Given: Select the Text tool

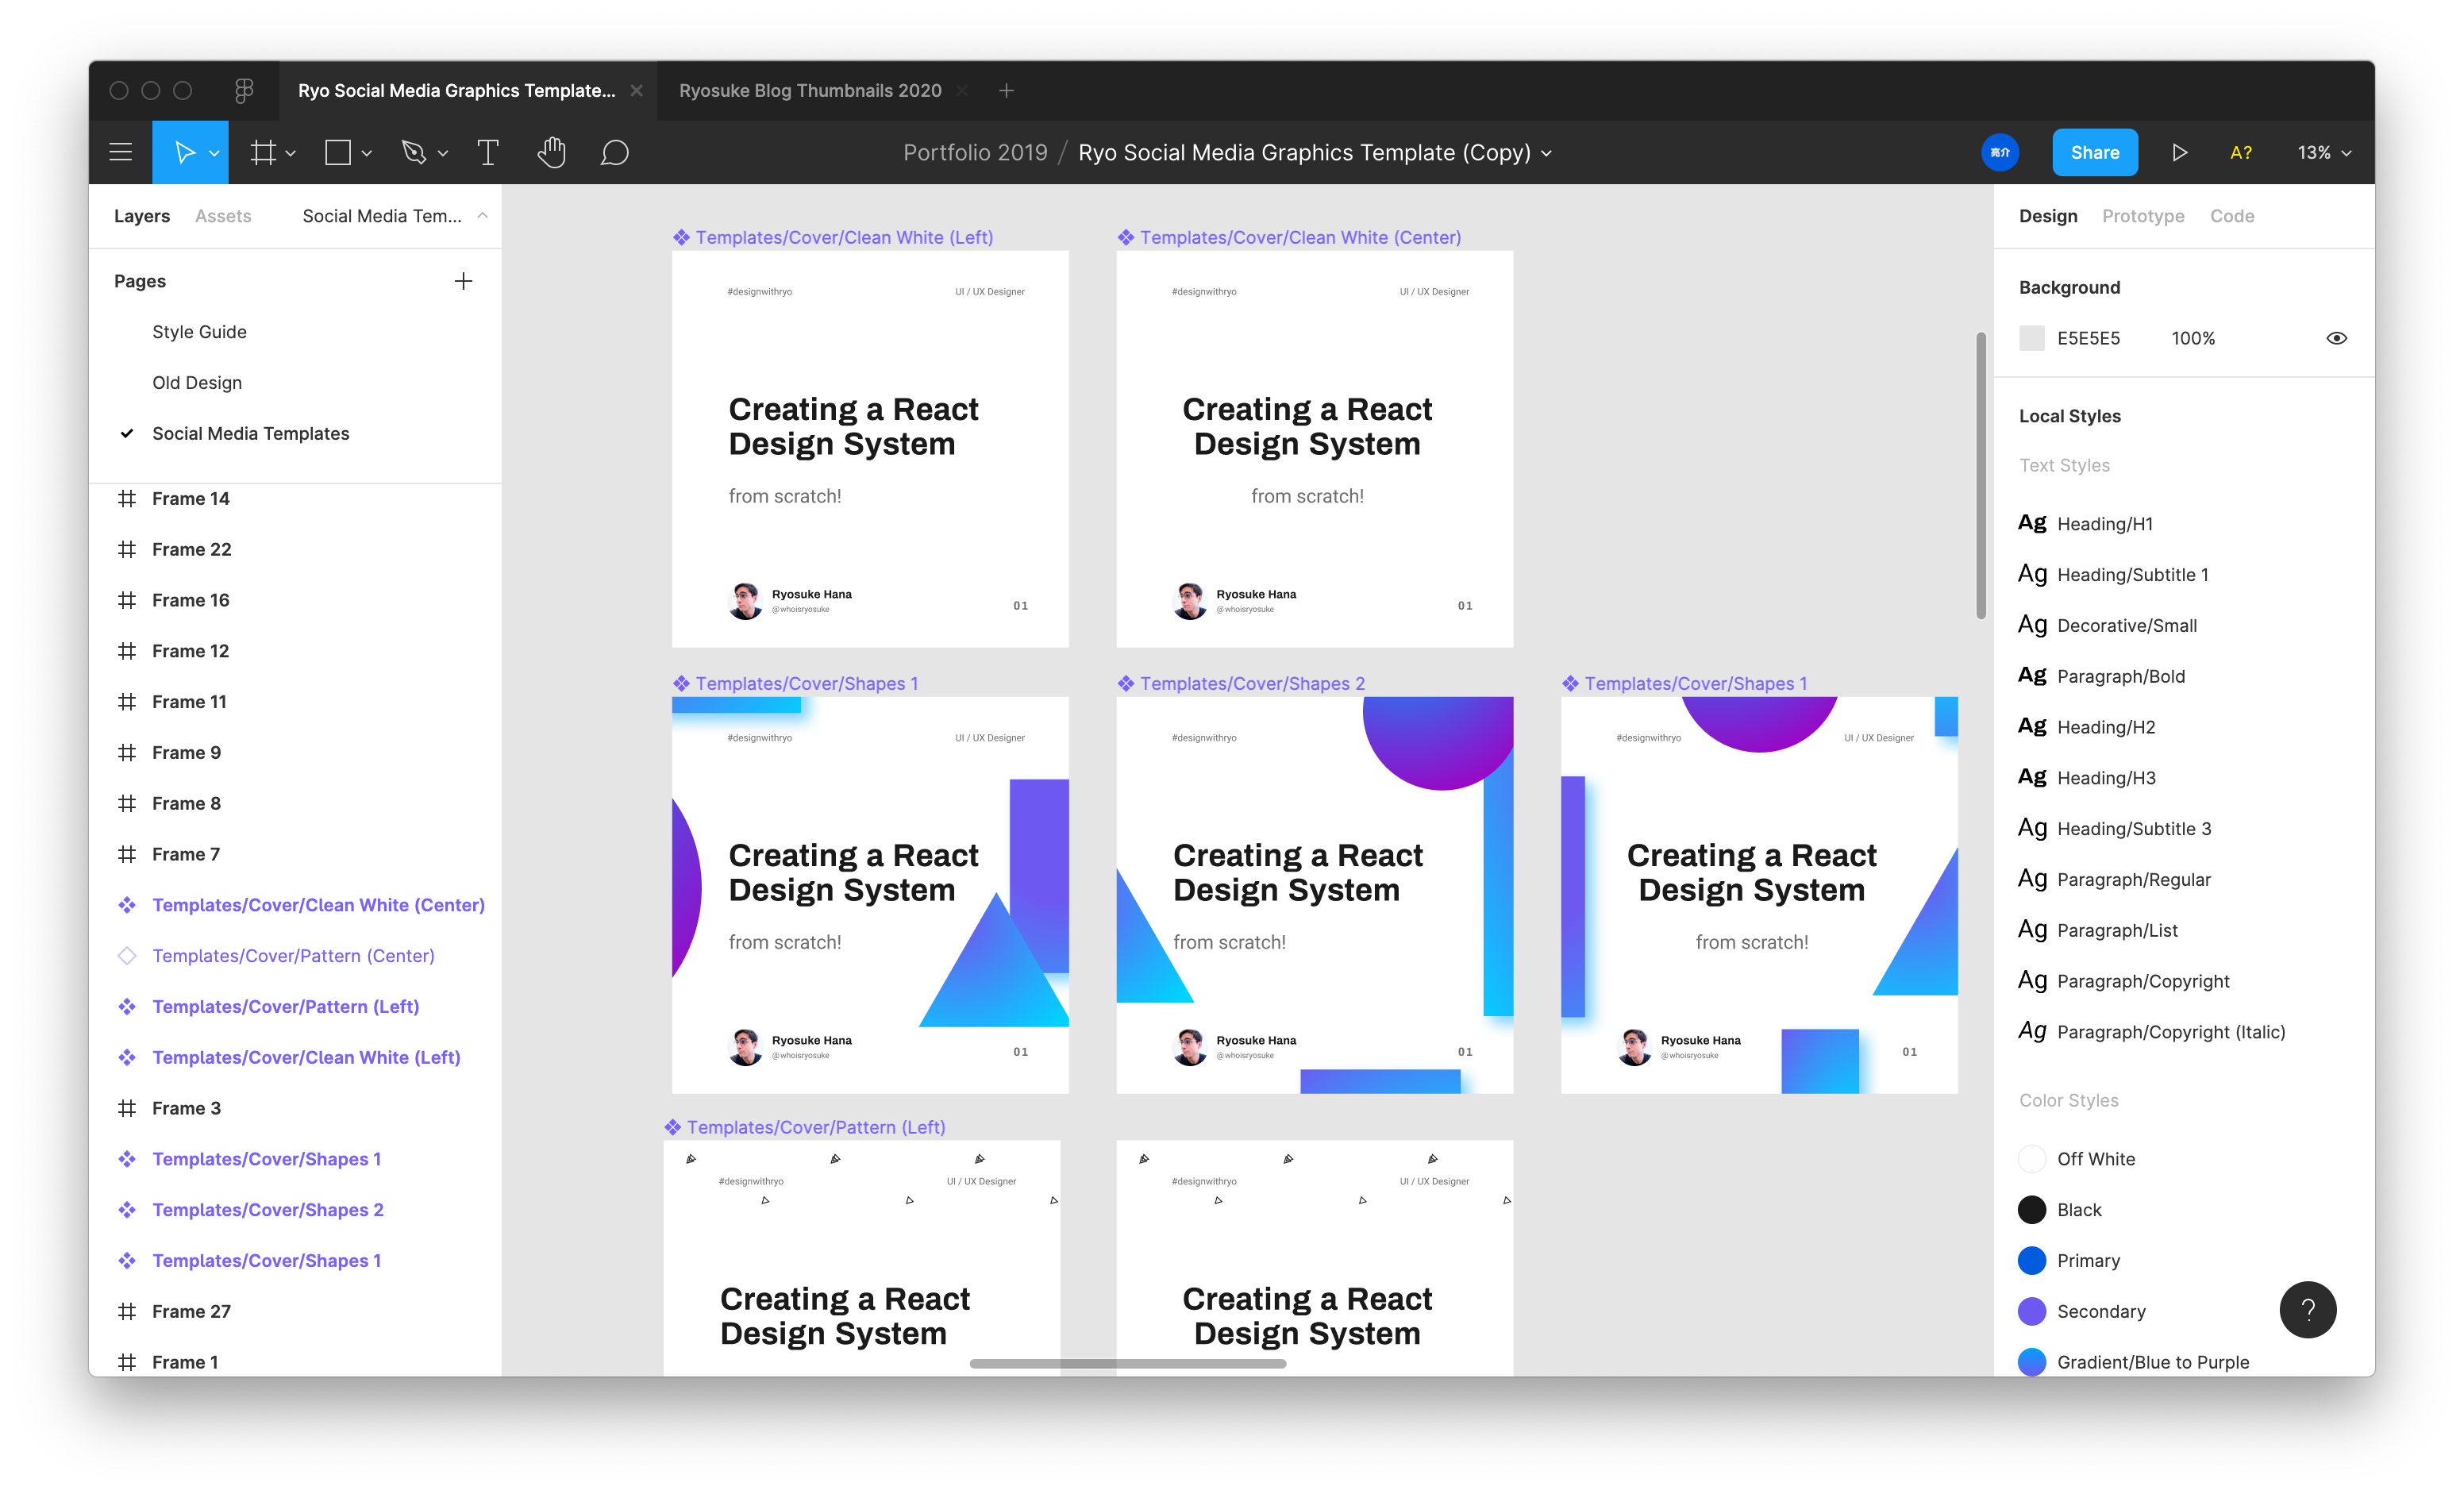Looking at the screenshot, I should (487, 152).
